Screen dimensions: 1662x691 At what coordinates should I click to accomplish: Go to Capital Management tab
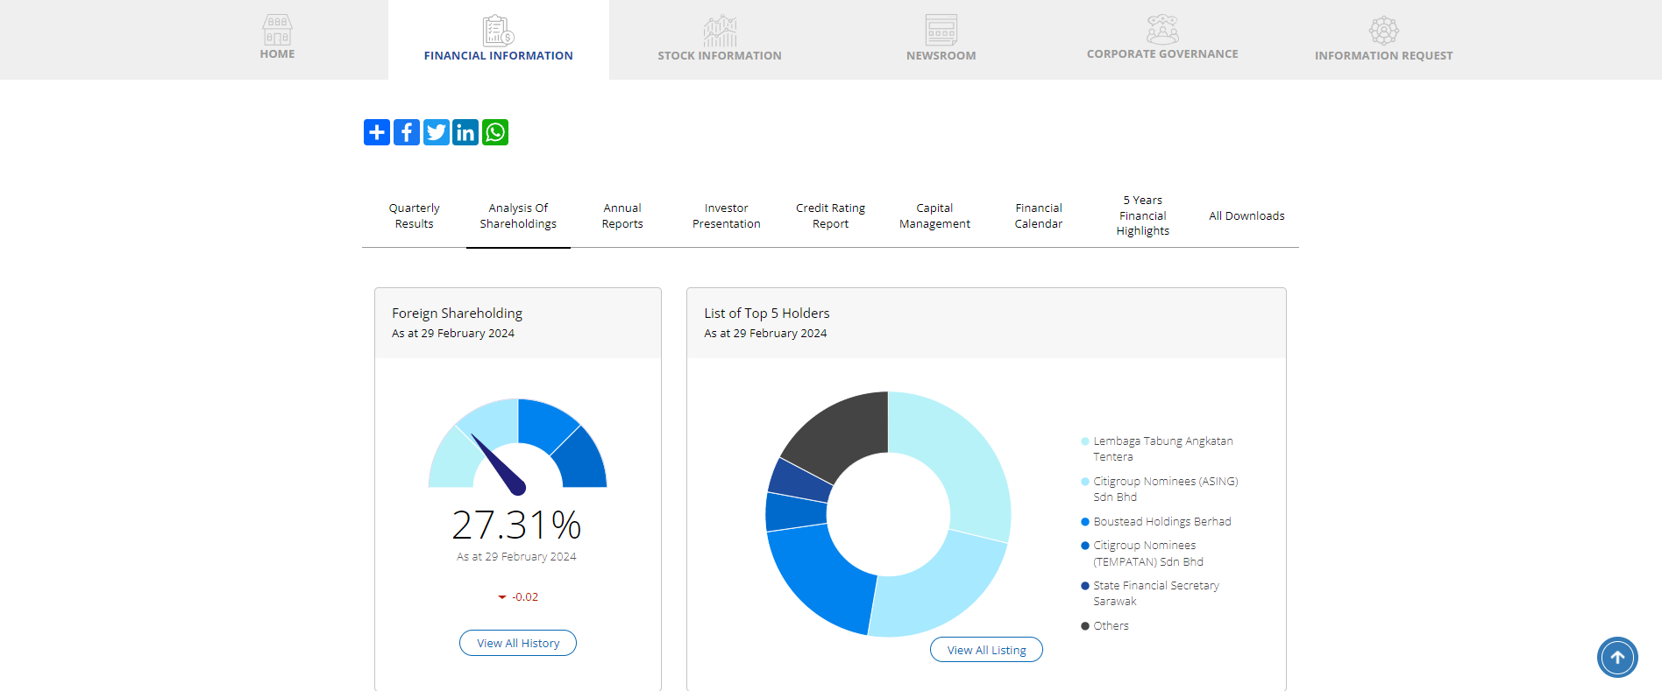coord(934,215)
